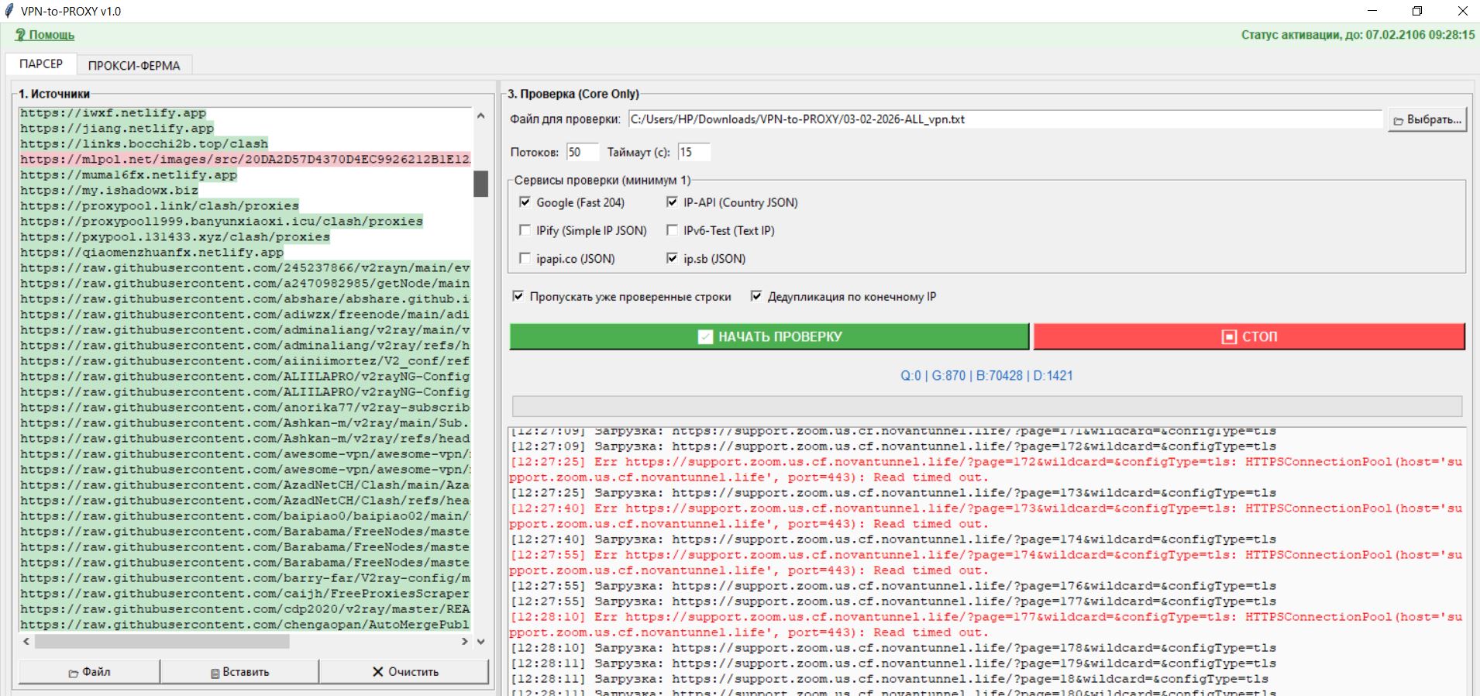
Task: Click the sources list scroll-right arrow
Action: [465, 641]
